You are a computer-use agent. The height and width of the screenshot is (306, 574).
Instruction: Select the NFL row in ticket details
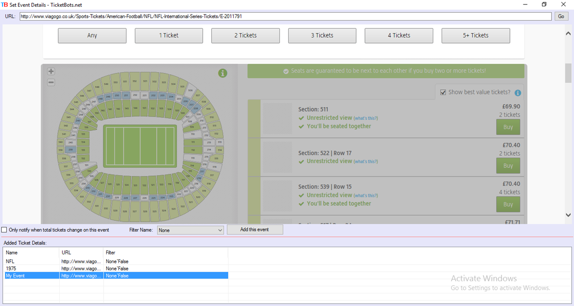click(116, 261)
